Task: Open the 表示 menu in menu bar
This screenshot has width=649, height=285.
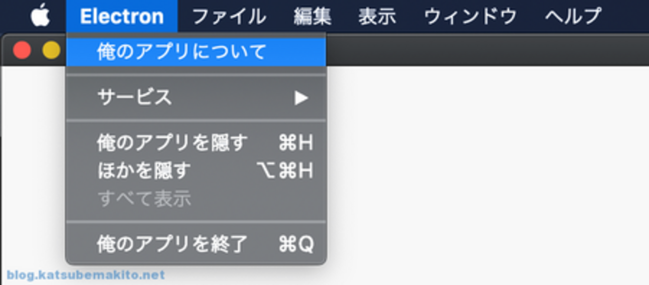Action: [x=377, y=16]
